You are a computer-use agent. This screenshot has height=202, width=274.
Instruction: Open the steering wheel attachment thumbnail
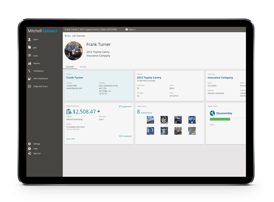[192, 120]
